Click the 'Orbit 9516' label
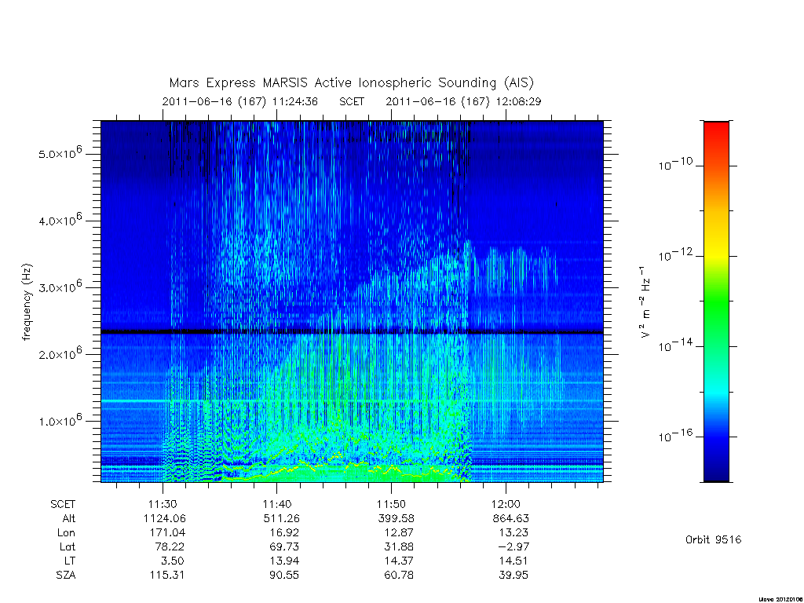 click(x=713, y=540)
